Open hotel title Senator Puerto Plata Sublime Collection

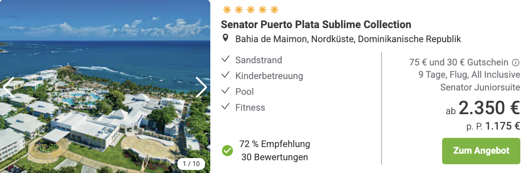(316, 25)
